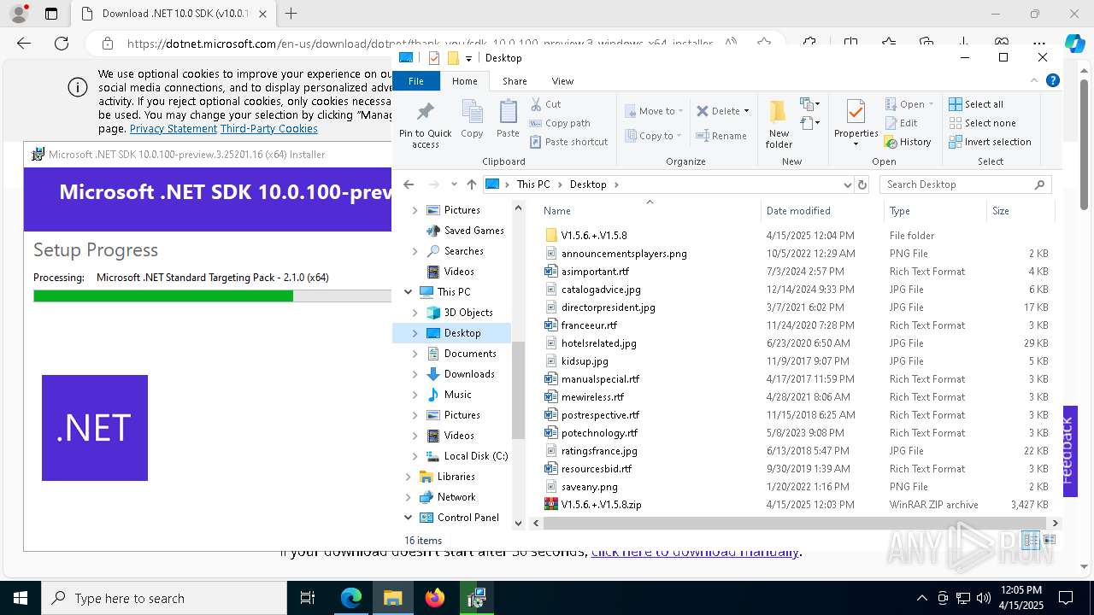The image size is (1094, 615).
Task: Switch to details view button
Action: (1031, 540)
